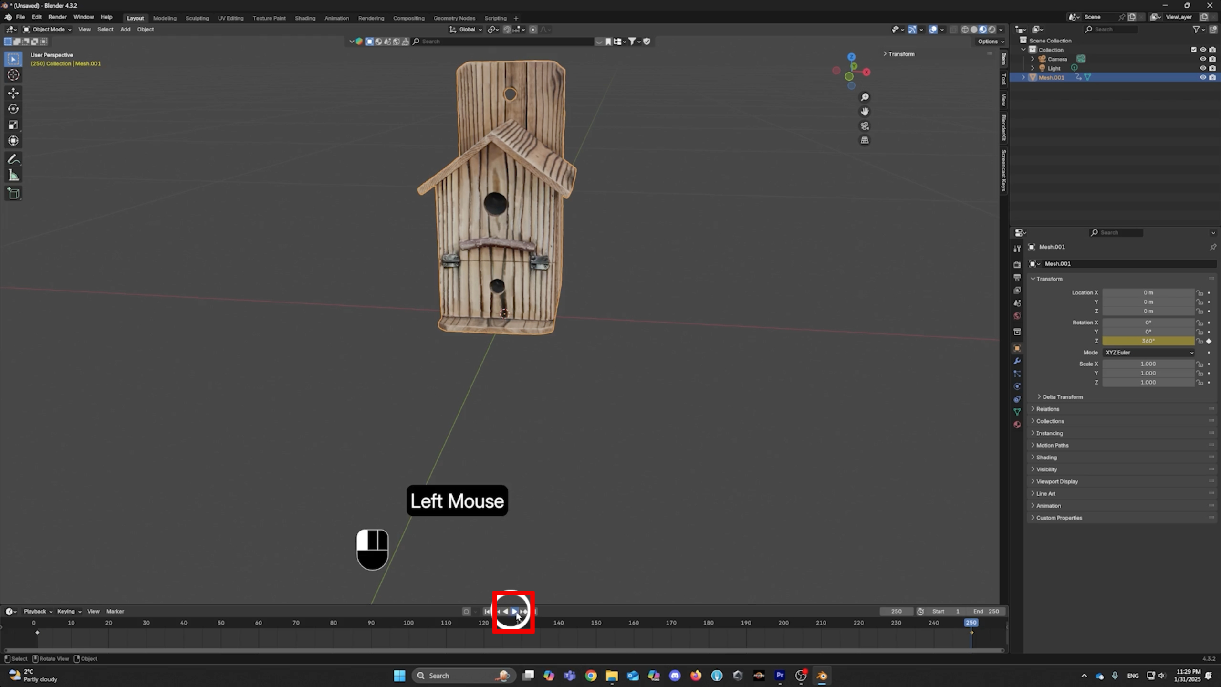Jump the playhead to the last frame
Image resolution: width=1221 pixels, height=687 pixels.
534,611
